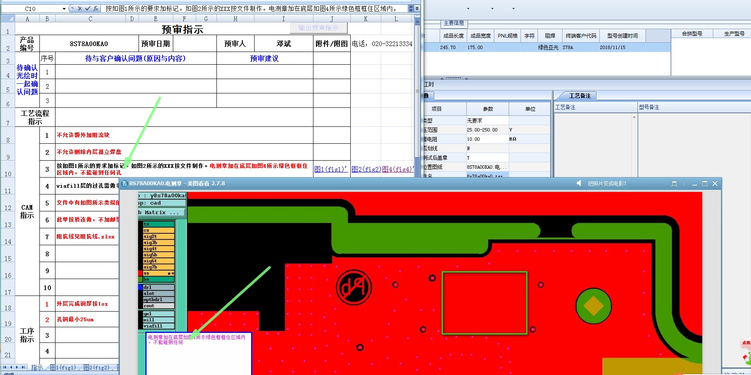Screen dimensions: 751x375
Task: Click the 输出预审指示 button
Action: pos(319,28)
